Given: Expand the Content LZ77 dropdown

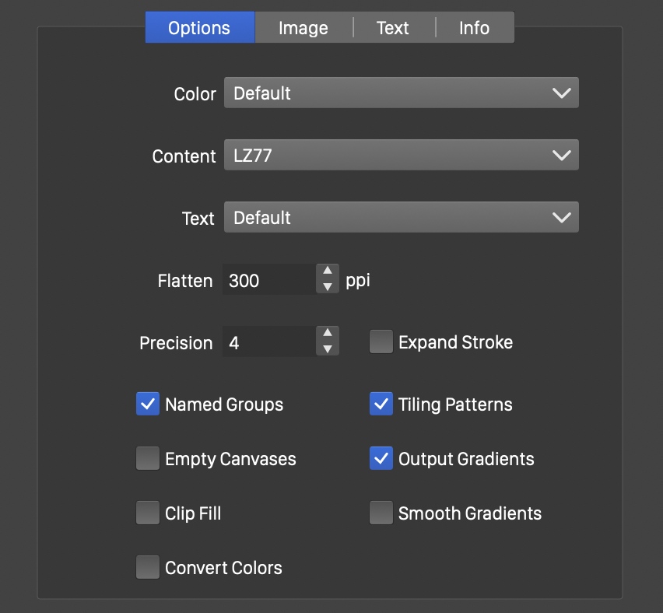Looking at the screenshot, I should click(x=401, y=156).
